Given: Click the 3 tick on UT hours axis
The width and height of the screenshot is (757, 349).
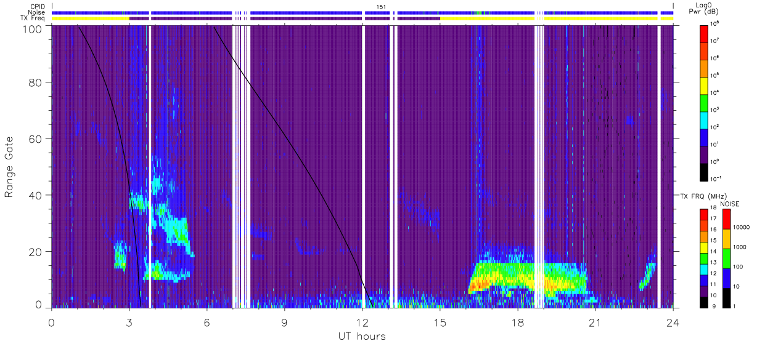Looking at the screenshot, I should [129, 322].
